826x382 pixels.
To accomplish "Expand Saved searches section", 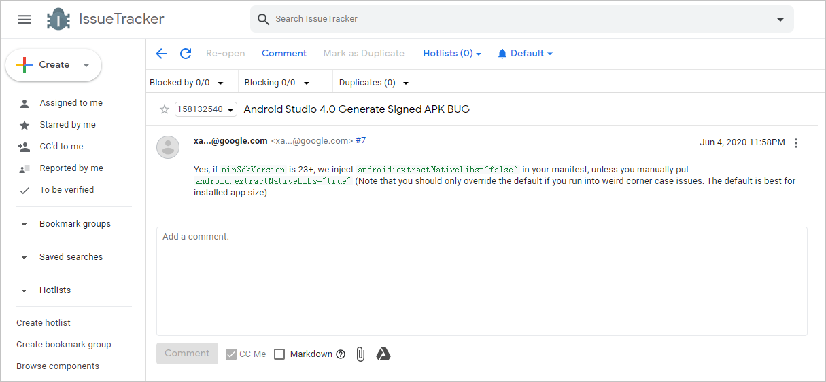I will pos(71,257).
